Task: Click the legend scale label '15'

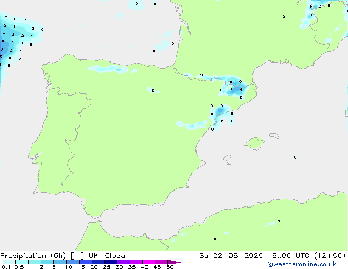Action: 81,267
